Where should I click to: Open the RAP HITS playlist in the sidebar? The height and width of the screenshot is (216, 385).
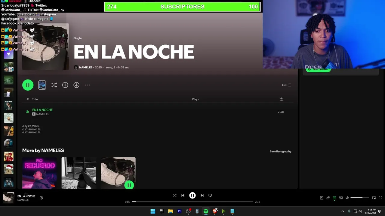coord(8,105)
